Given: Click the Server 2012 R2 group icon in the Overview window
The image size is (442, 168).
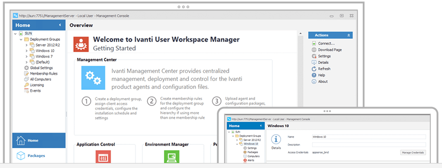Looking at the screenshot, I should [32, 45].
